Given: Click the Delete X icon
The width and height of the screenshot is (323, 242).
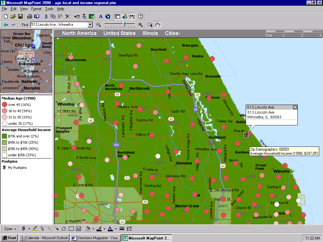Looking at the screenshot, I should pos(68,16).
